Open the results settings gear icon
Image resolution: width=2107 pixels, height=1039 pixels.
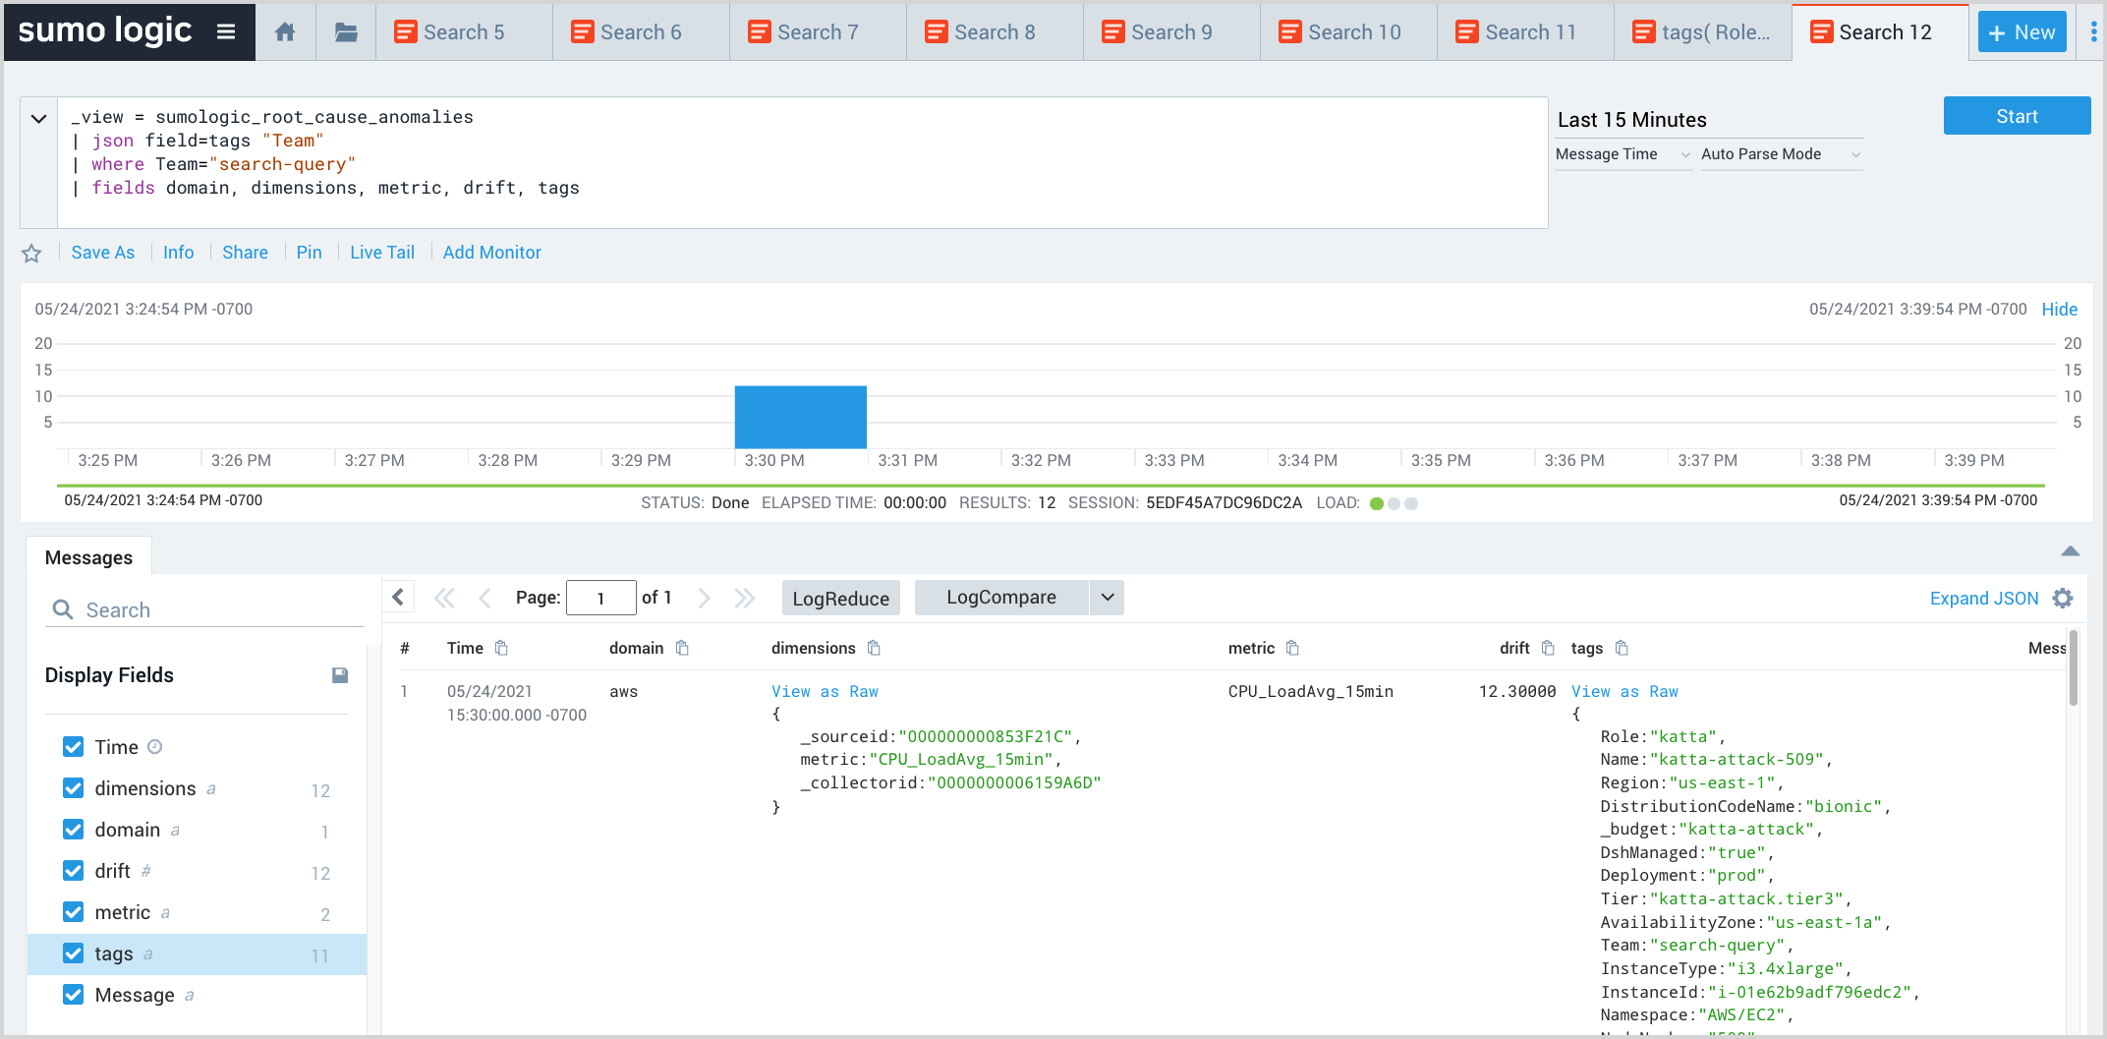(x=2063, y=599)
